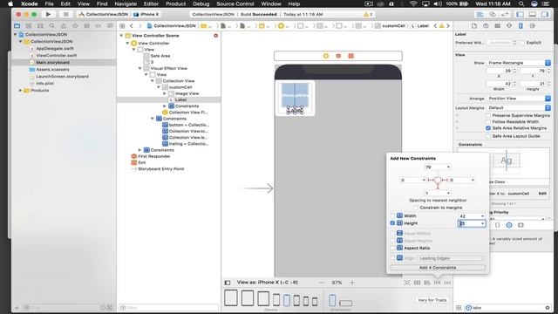558x314 pixels.
Task: Open the Layout Margins Default dropdown
Action: [x=519, y=107]
